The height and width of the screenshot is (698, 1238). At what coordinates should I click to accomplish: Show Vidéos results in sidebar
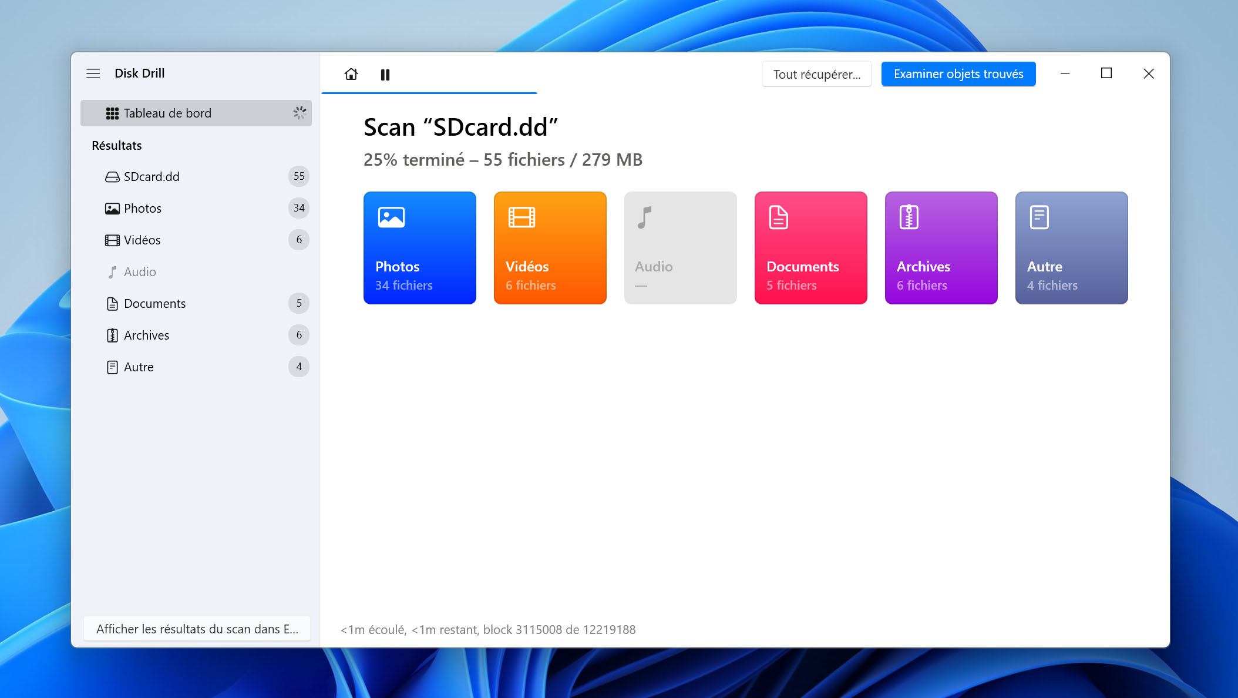(x=196, y=240)
